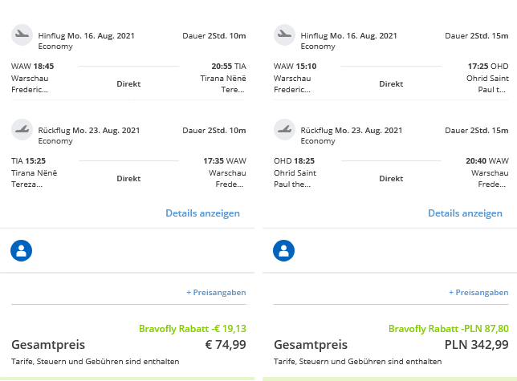This screenshot has width=517, height=381.
Task: Open Details anzeigen for the Ohrid flight
Action: click(x=465, y=213)
